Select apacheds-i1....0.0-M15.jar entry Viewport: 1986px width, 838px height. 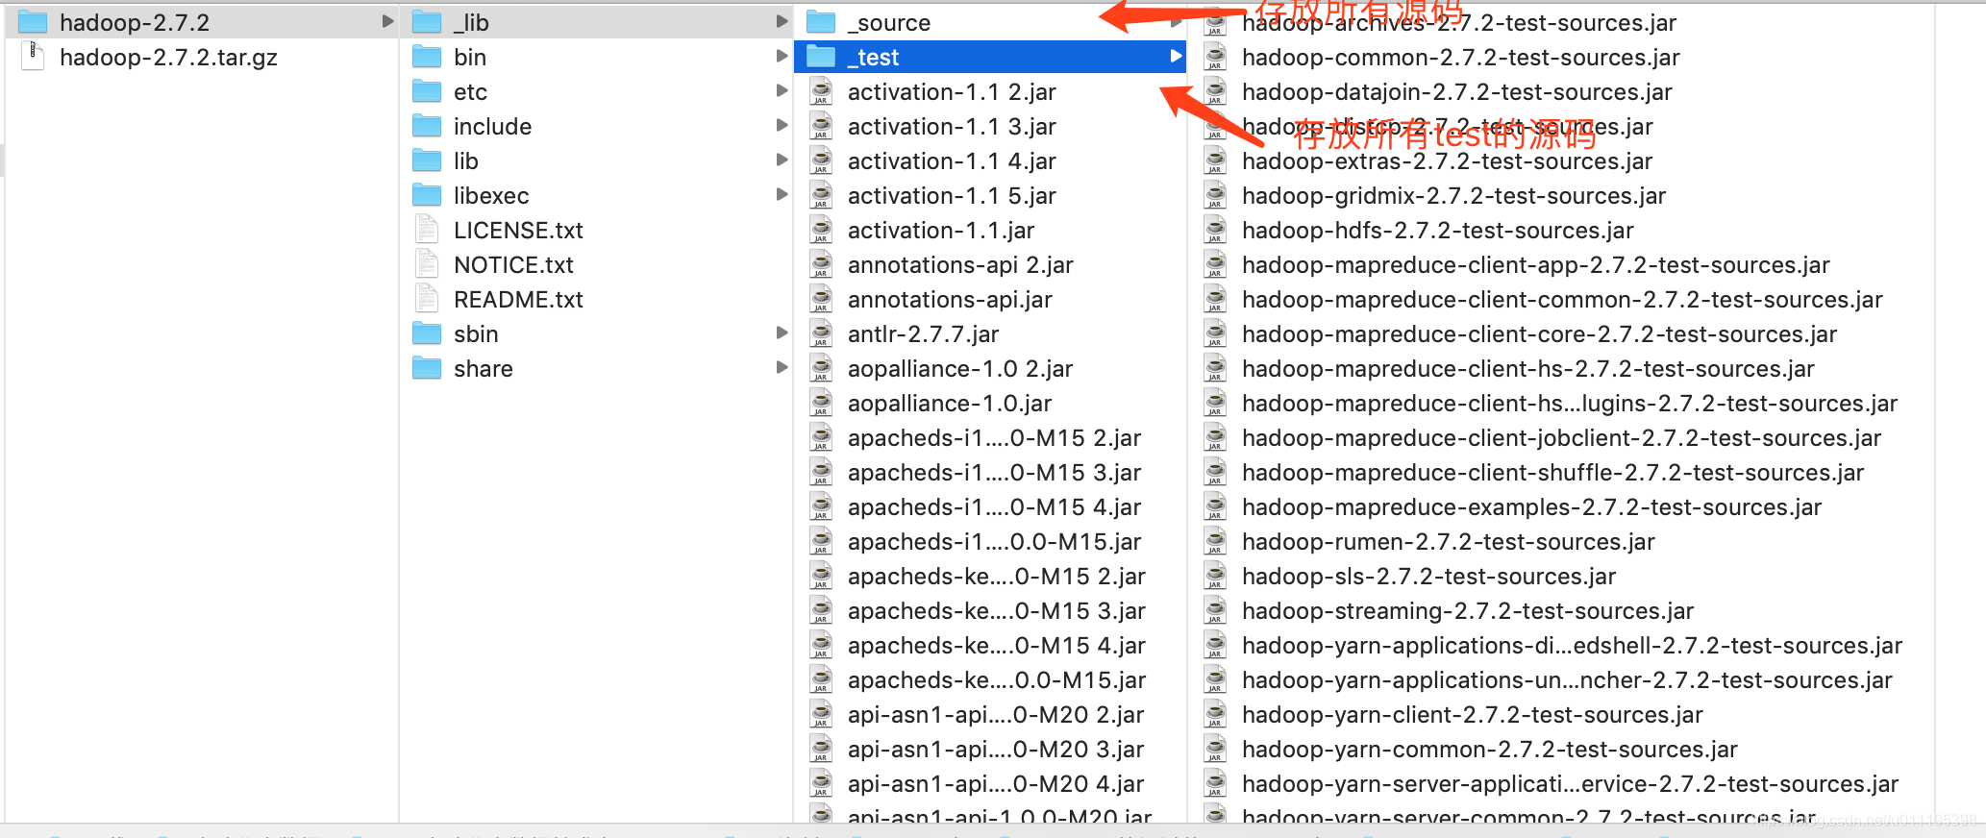(x=995, y=541)
